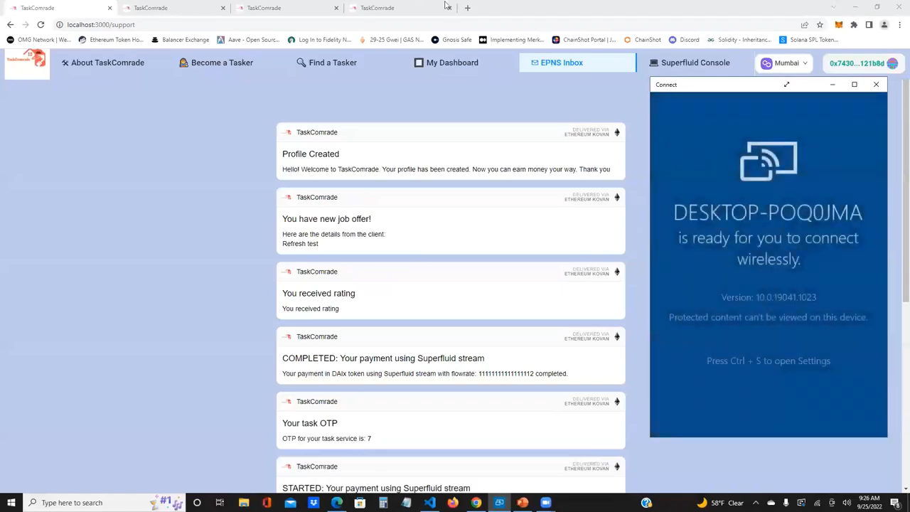Open notification center on taskbar
910x512 pixels.
895,503
